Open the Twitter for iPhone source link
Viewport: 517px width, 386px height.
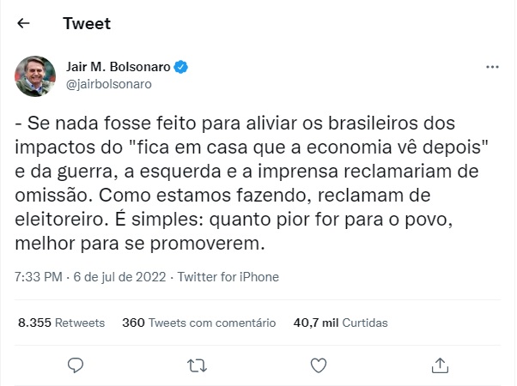pyautogui.click(x=228, y=277)
